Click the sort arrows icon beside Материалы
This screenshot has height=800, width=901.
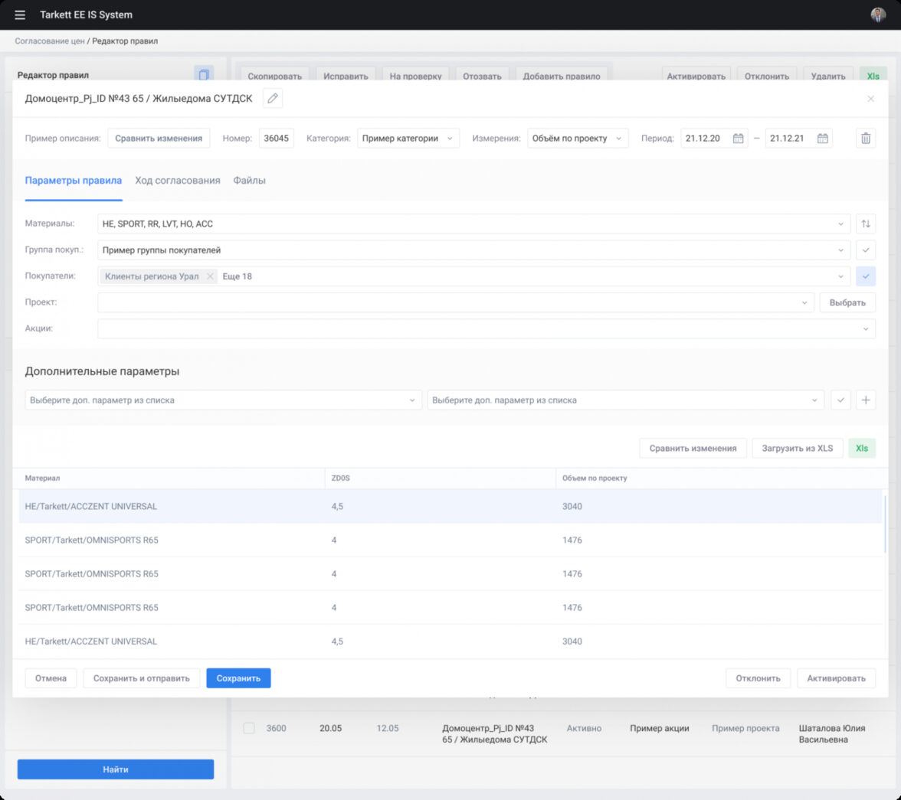866,224
